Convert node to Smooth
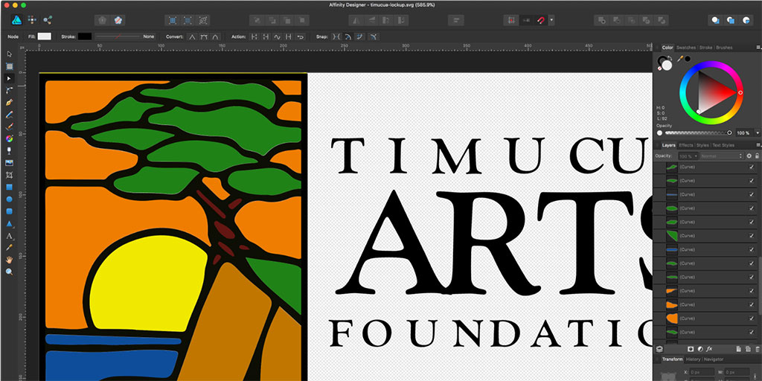 tap(204, 36)
